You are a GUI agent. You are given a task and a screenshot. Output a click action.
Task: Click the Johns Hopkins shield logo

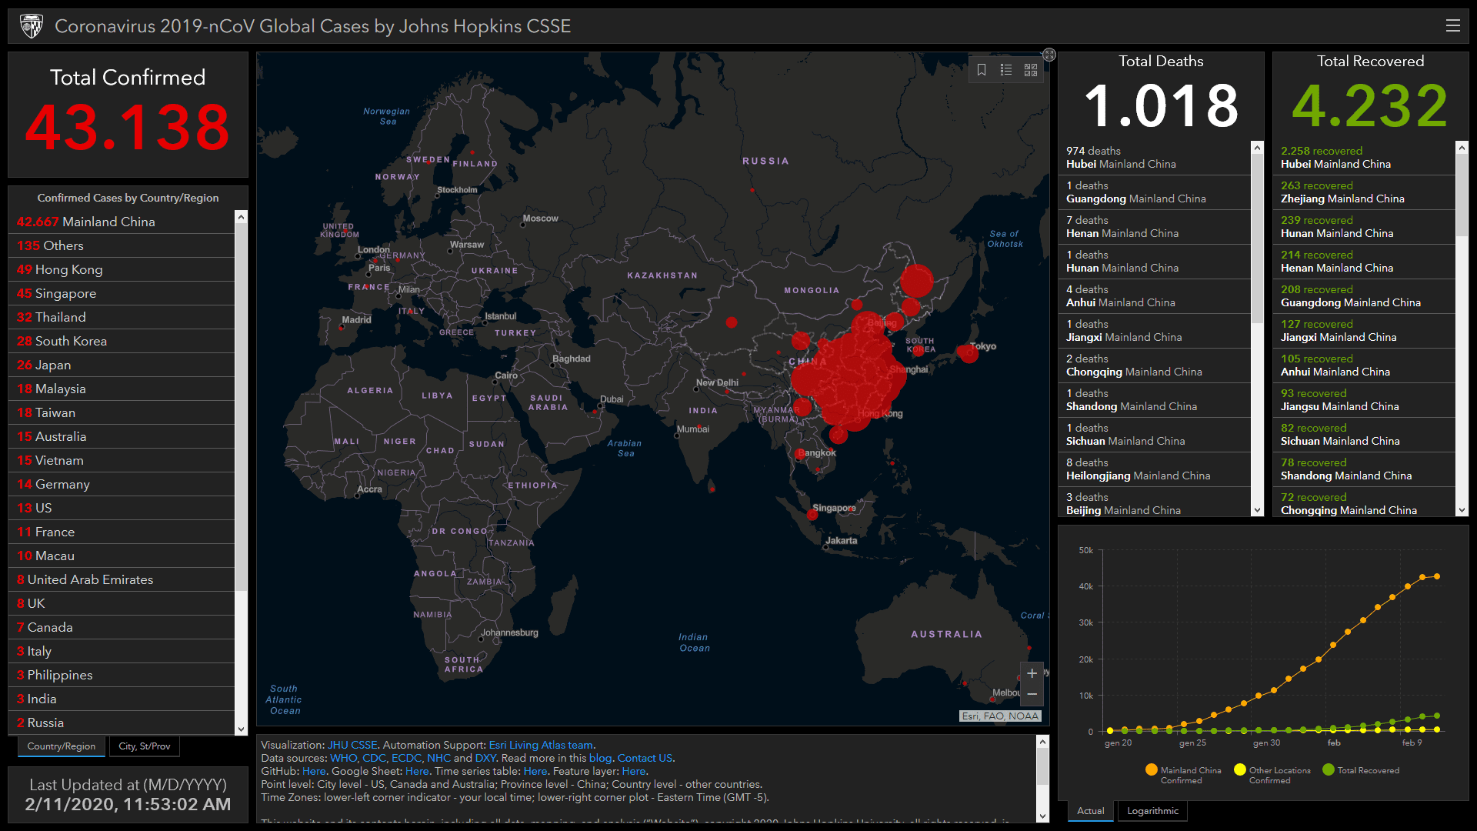[32, 26]
